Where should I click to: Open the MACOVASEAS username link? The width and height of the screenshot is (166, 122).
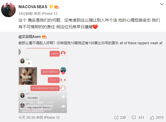pyautogui.click(x=33, y=7)
